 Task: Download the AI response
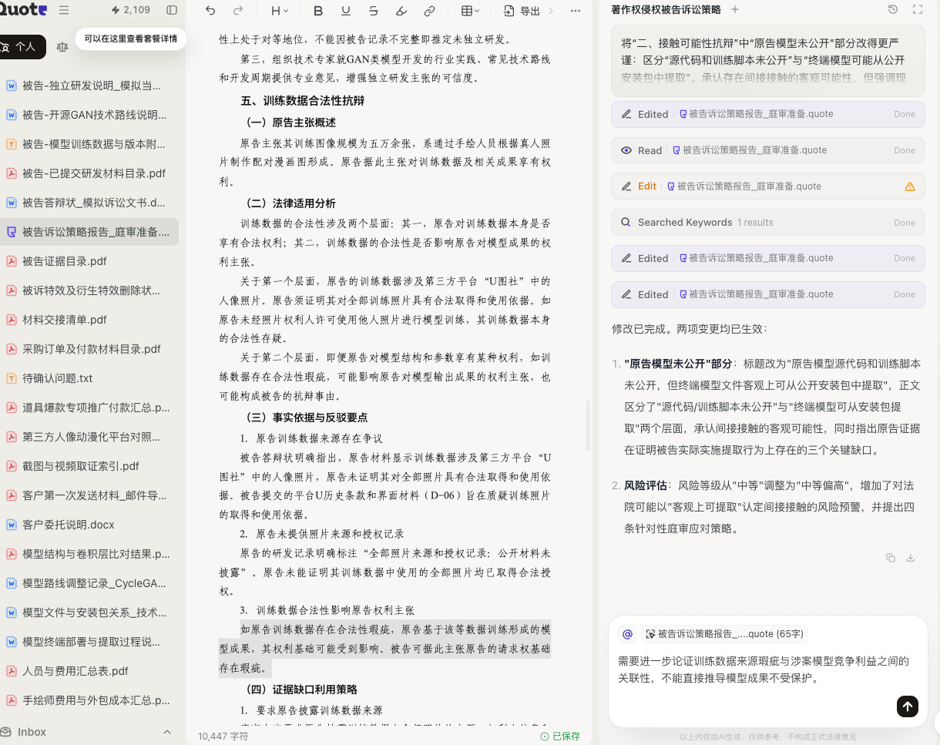click(x=911, y=558)
